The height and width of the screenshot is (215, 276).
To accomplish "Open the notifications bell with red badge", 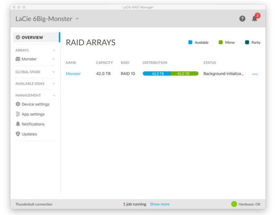I will tap(256, 18).
